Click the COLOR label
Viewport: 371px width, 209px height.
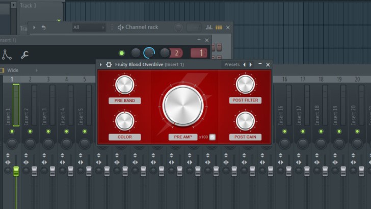click(x=125, y=137)
